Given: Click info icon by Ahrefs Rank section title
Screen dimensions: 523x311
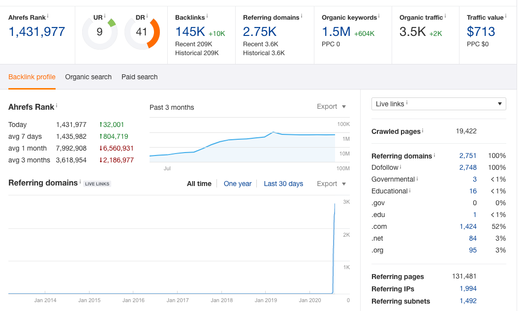Looking at the screenshot, I should [57, 105].
